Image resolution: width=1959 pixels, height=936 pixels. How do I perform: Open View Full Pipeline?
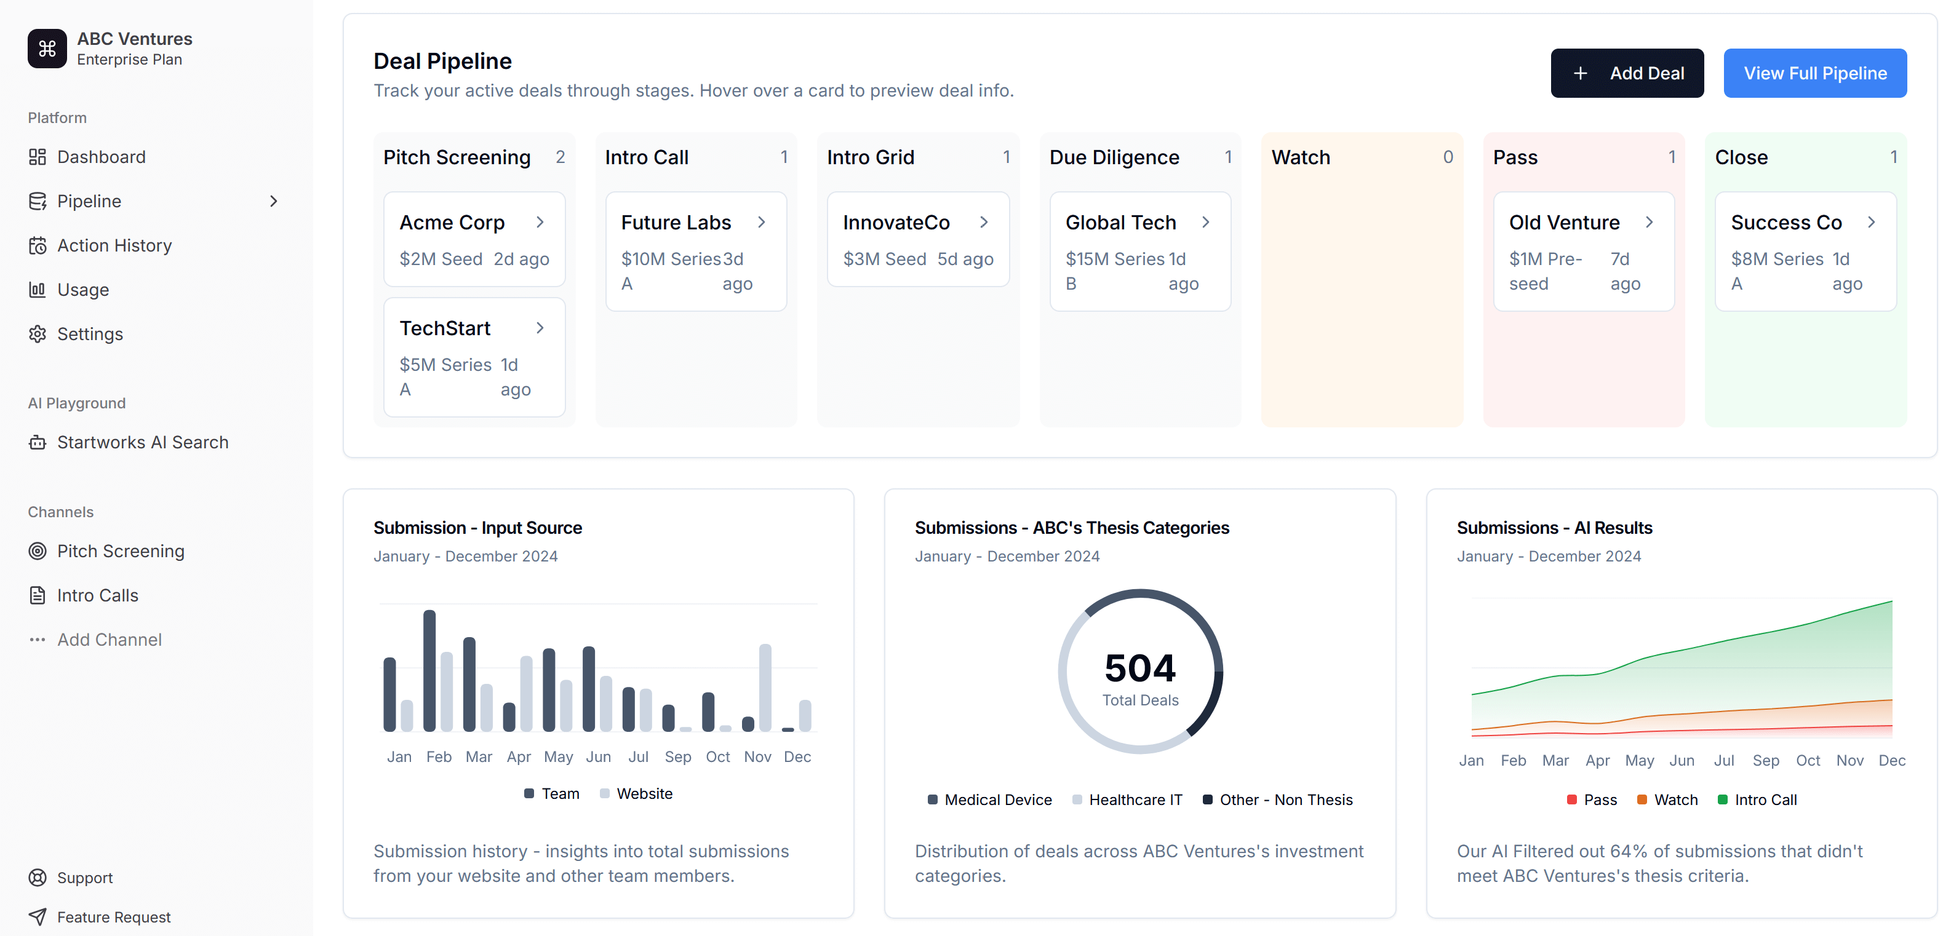(1815, 73)
